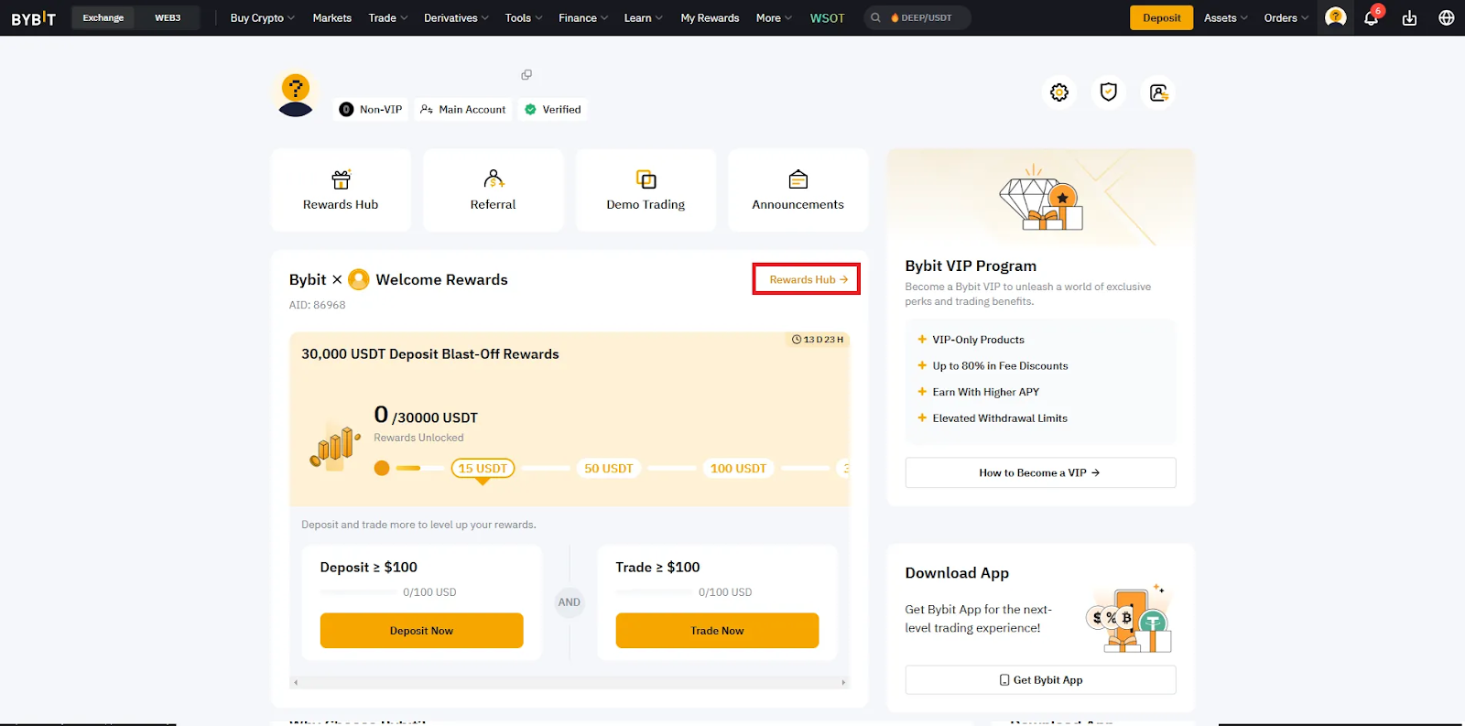This screenshot has height=726, width=1465.
Task: Select the 15 USDT reward milestone
Action: (483, 468)
